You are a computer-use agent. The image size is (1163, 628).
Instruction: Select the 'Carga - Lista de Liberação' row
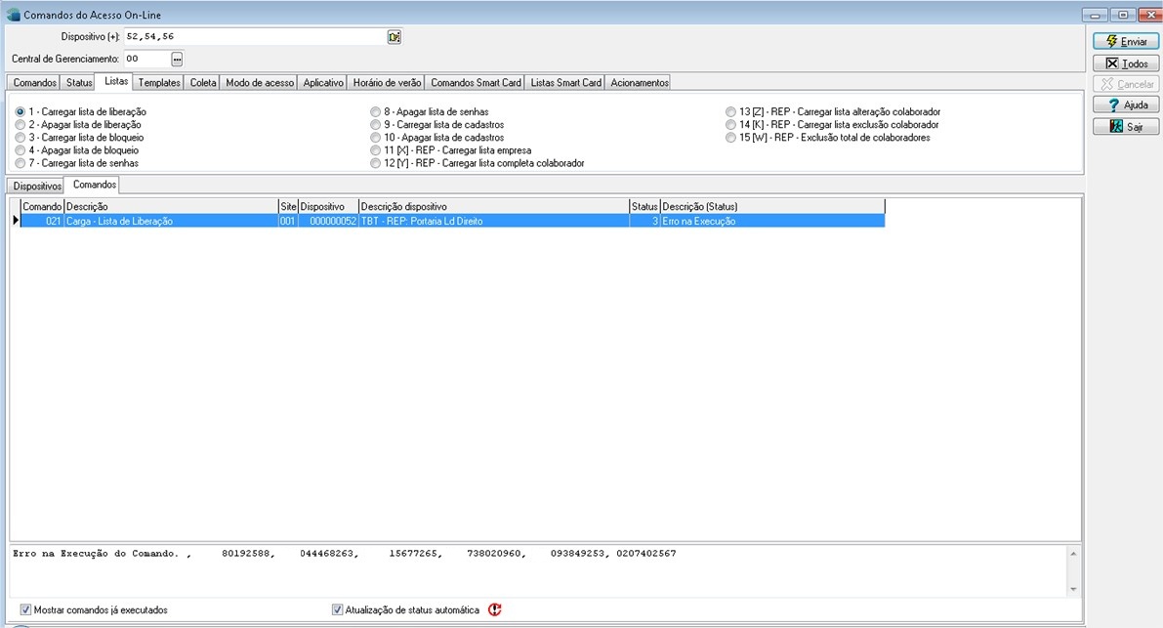click(x=171, y=222)
